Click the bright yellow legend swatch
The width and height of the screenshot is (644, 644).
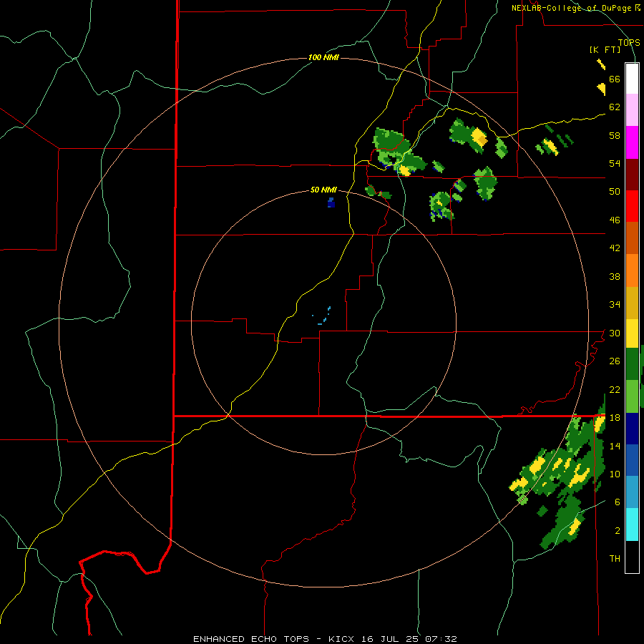[632, 333]
